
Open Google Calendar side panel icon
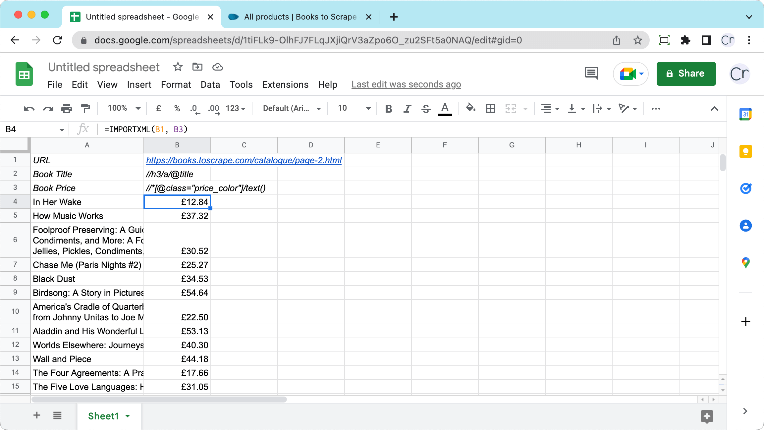(x=745, y=115)
